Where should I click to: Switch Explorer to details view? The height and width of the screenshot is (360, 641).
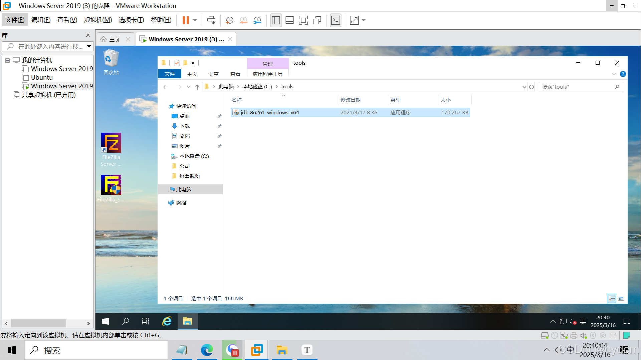[612, 298]
